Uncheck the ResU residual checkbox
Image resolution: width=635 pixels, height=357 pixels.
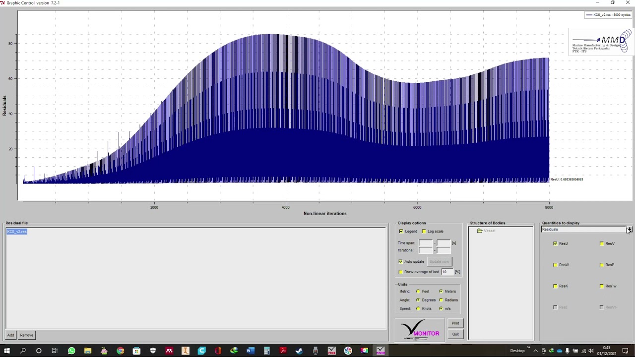point(555,243)
